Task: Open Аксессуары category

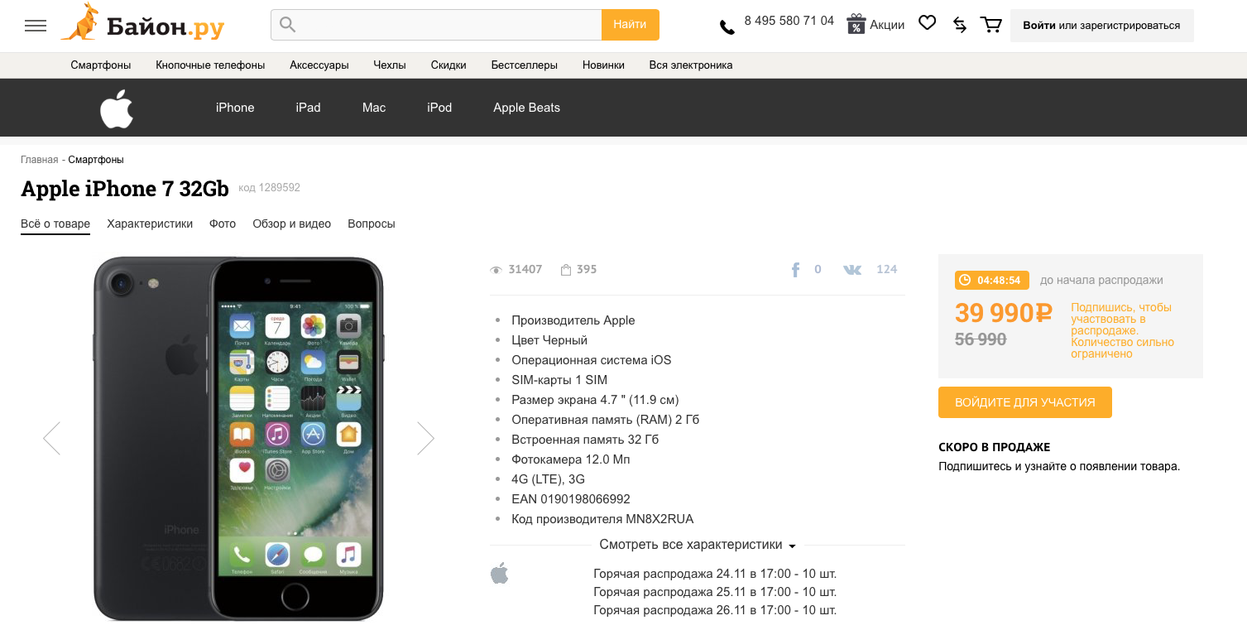Action: tap(319, 65)
